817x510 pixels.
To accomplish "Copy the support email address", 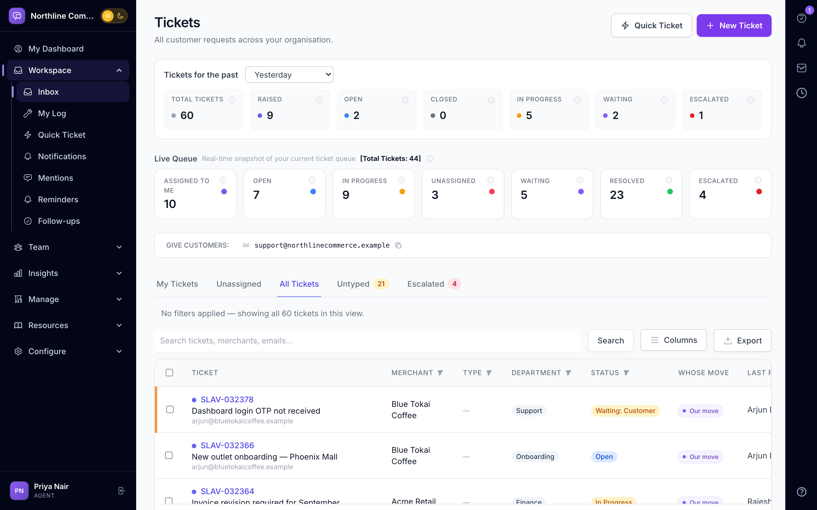I will coord(398,245).
